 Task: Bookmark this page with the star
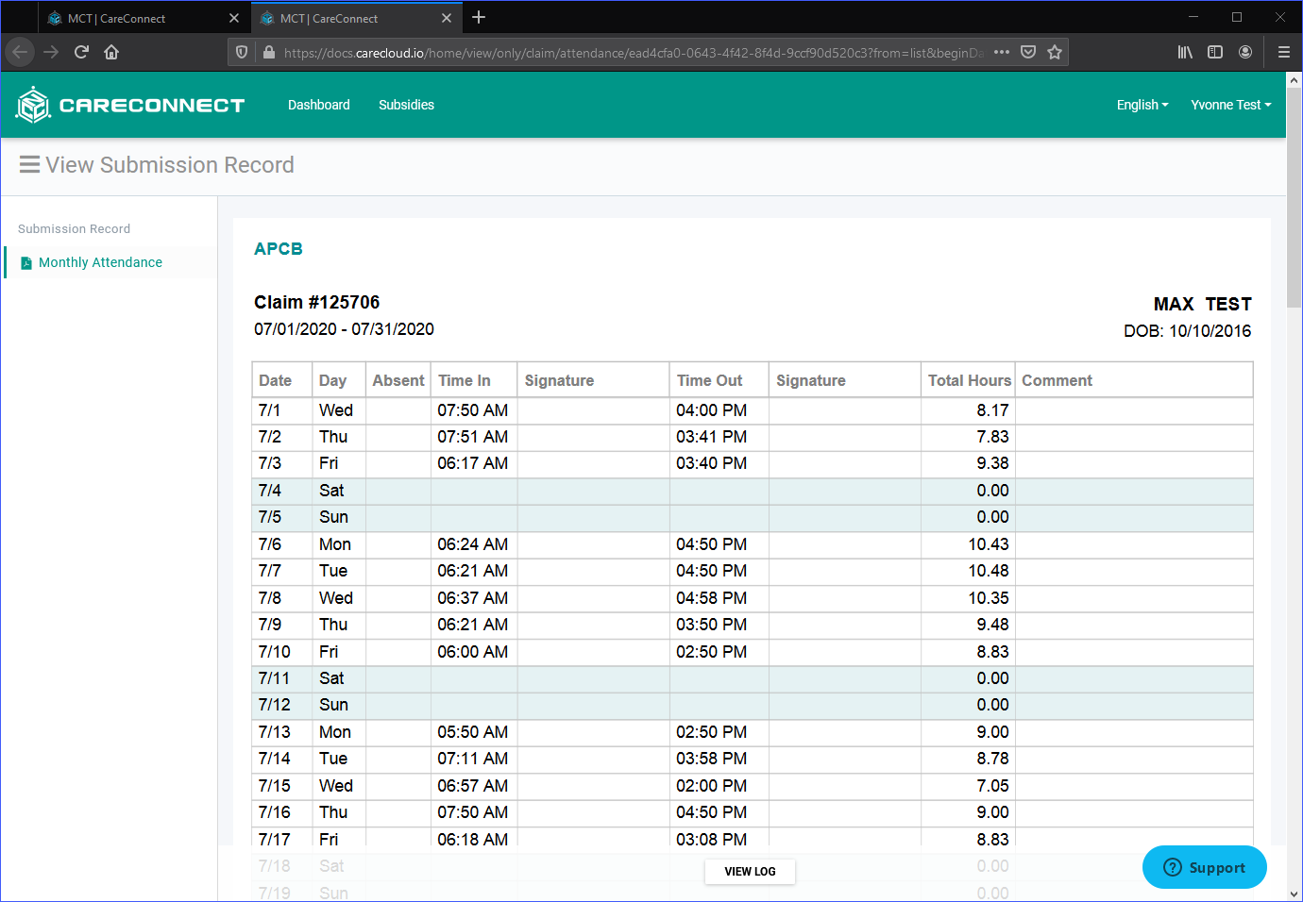tap(1055, 53)
